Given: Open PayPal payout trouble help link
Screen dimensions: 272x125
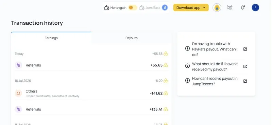Looking at the screenshot, I should [215, 49].
